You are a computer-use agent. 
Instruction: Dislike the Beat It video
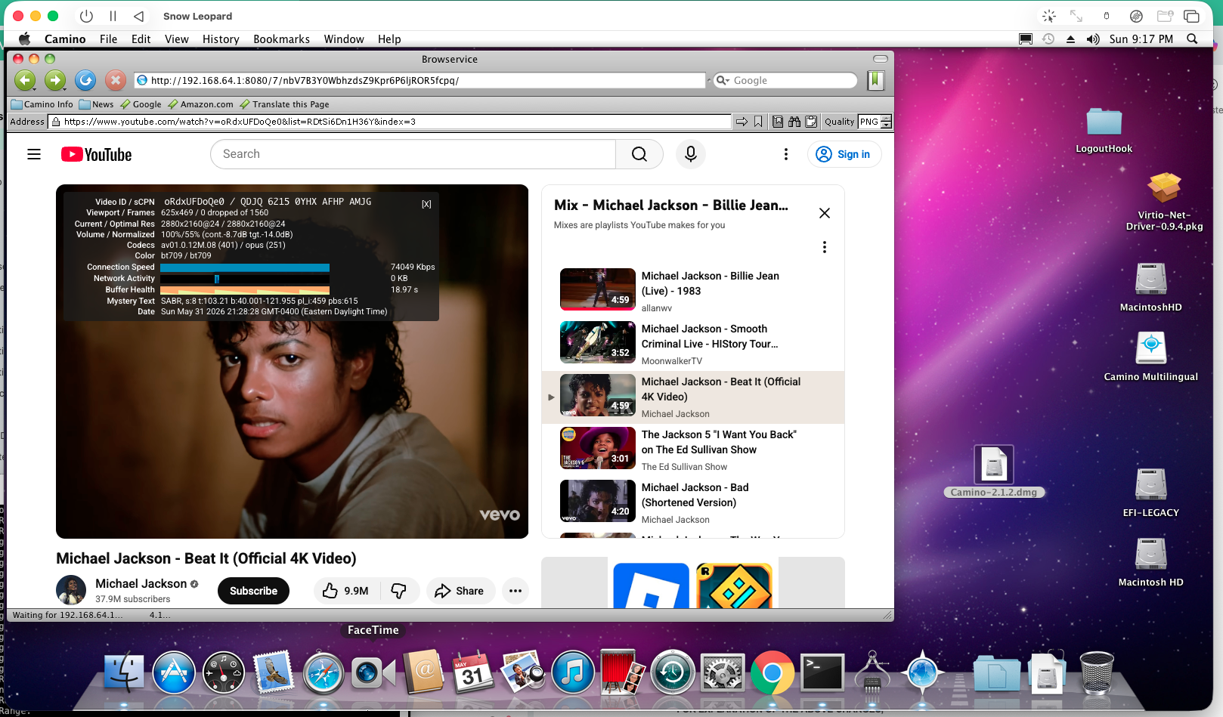(398, 591)
